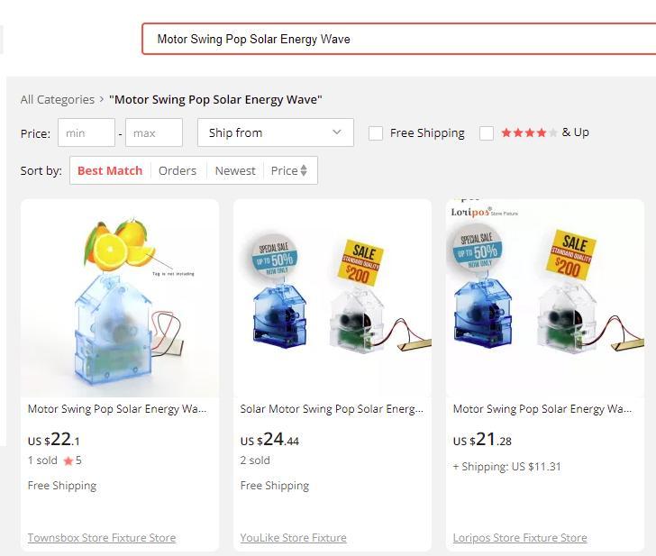Open the Loripos product image

[545, 298]
